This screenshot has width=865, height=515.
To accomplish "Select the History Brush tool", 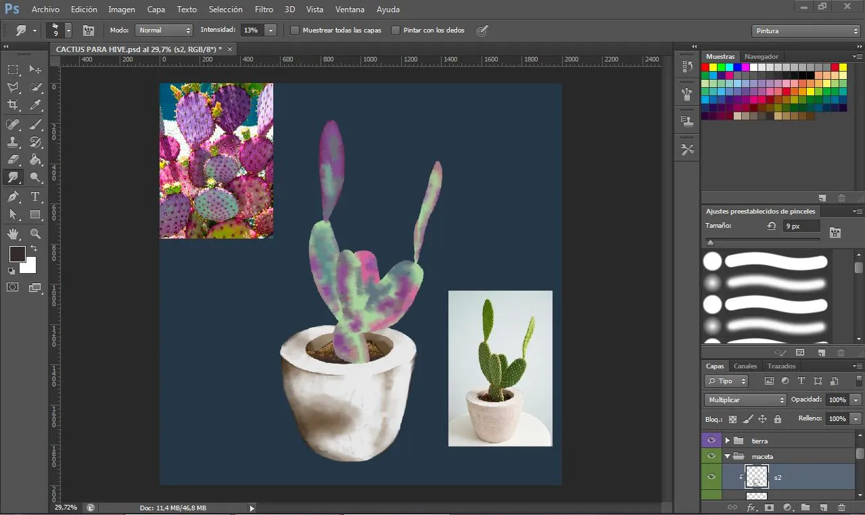I will pos(35,142).
